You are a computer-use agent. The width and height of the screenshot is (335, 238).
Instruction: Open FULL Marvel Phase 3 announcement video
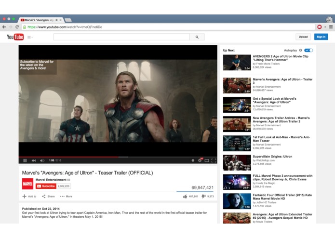pyautogui.click(x=282, y=177)
